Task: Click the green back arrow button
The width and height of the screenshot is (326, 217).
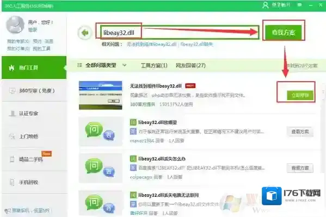Action: click(84, 33)
